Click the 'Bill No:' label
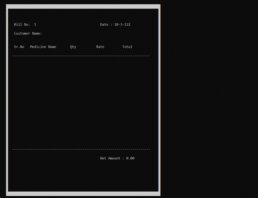The image size is (258, 198). coord(22,25)
